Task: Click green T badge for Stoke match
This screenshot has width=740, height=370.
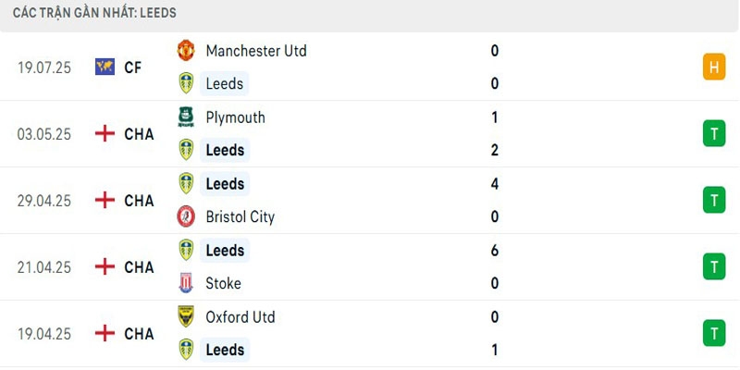Action: click(714, 267)
